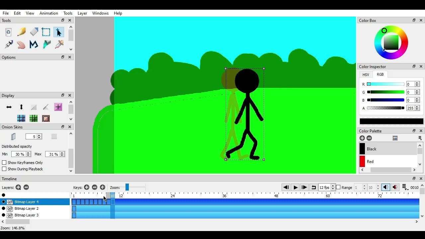This screenshot has height=239, width=425.
Task: Add a color with palette plus icon
Action: click(362, 138)
